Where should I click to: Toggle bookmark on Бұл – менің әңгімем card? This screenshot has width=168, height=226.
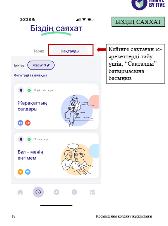click(21, 139)
